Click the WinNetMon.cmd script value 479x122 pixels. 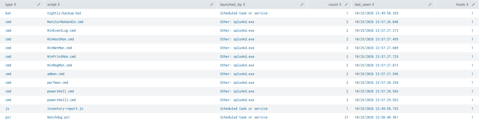coord(60,48)
